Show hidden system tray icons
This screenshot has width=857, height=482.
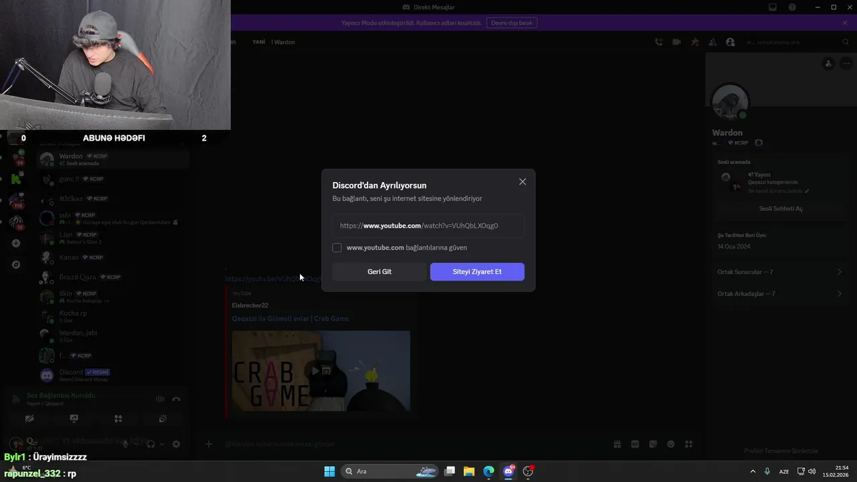pyautogui.click(x=753, y=471)
